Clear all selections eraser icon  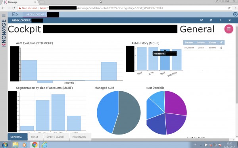(x=221, y=42)
